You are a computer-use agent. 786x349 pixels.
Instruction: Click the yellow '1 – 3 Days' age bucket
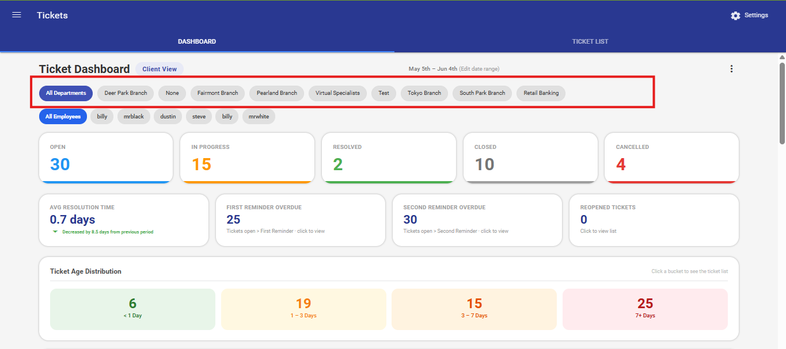[303, 309]
